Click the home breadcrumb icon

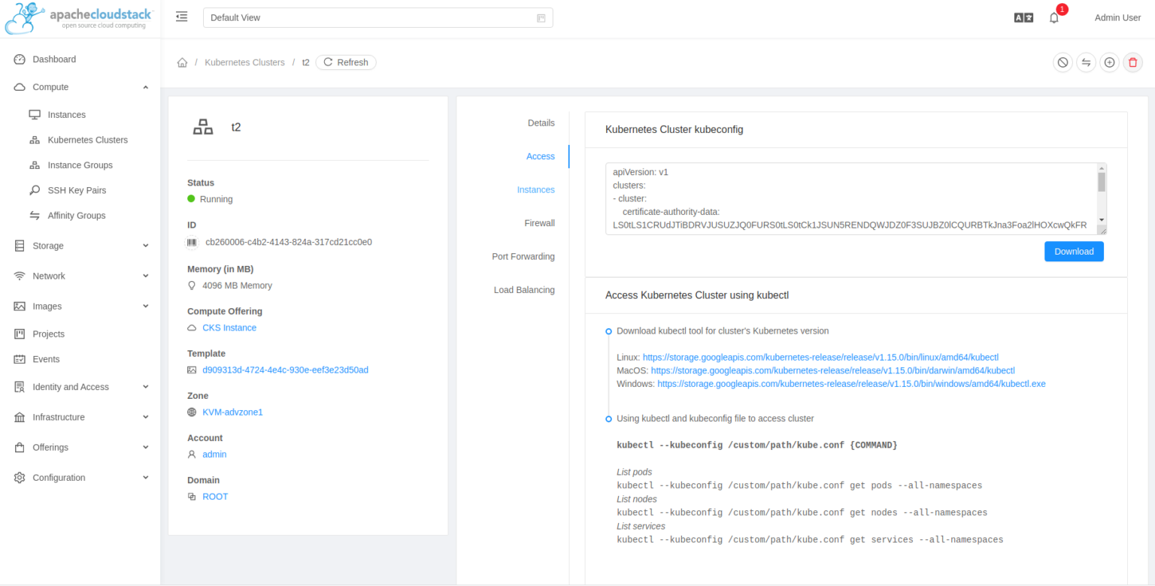click(182, 62)
